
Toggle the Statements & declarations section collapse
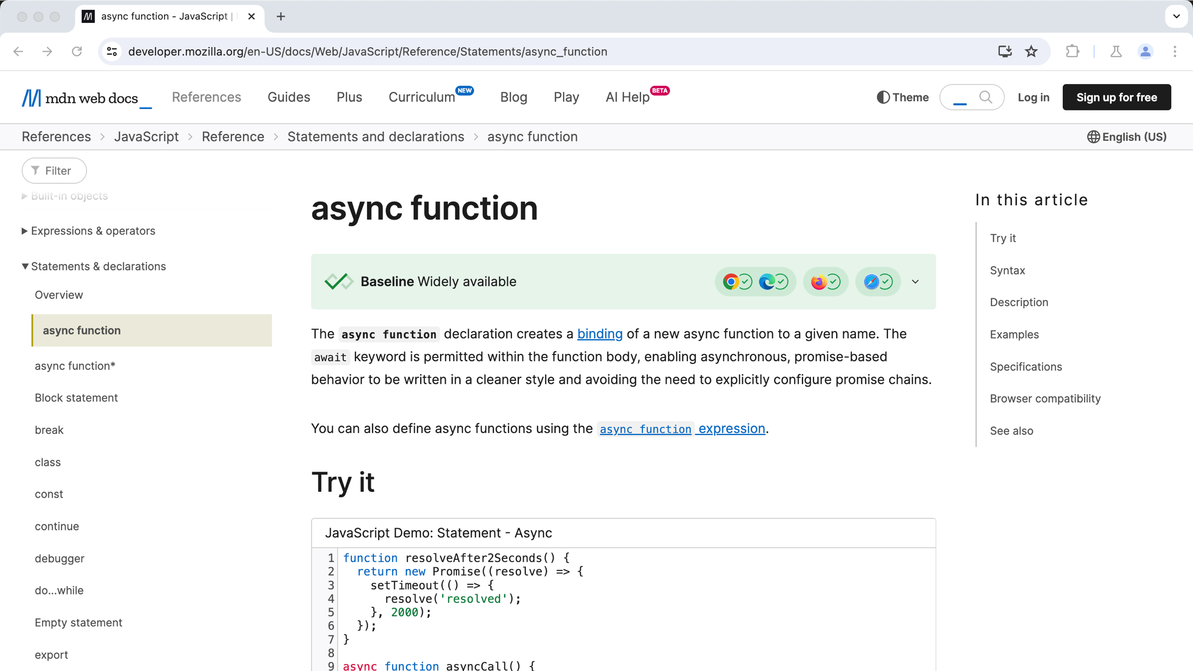click(24, 266)
